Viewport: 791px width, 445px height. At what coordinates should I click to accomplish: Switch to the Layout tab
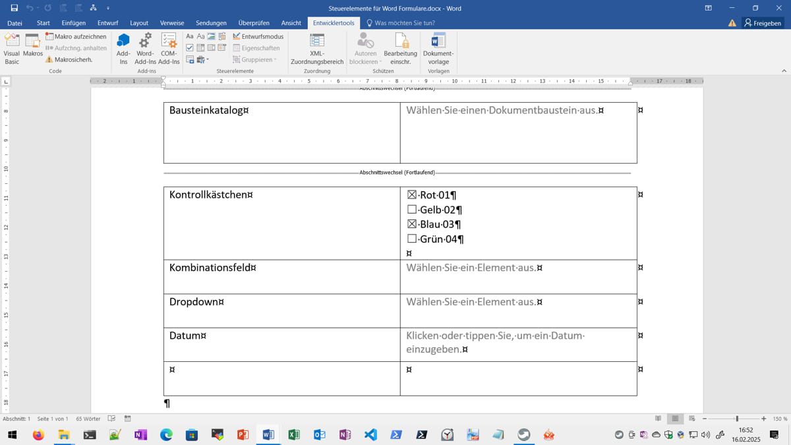[x=139, y=23]
